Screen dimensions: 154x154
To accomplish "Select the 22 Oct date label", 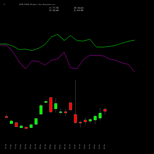I will (104, 147).
